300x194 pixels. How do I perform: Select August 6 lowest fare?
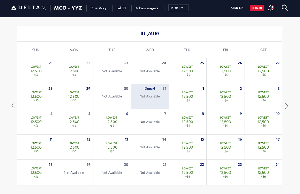coord(112,122)
